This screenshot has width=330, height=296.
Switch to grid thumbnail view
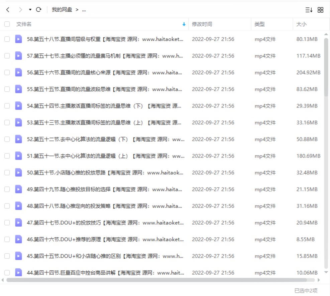(321, 10)
